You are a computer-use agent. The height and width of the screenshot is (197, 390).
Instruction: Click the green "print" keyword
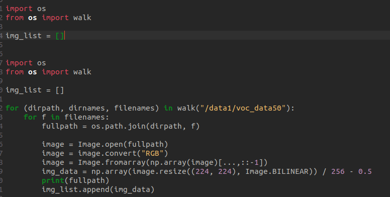click(53, 180)
